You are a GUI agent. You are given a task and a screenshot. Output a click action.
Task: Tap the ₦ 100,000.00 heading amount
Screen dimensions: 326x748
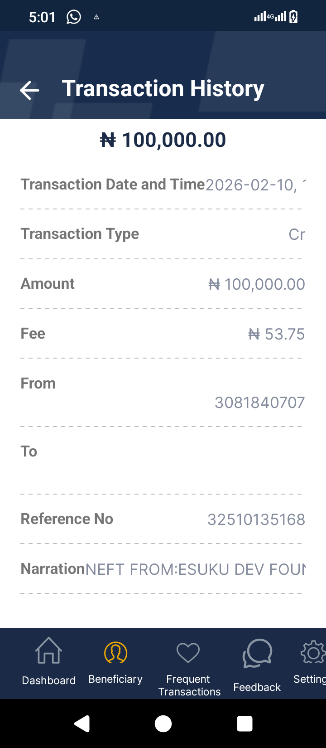tap(163, 140)
